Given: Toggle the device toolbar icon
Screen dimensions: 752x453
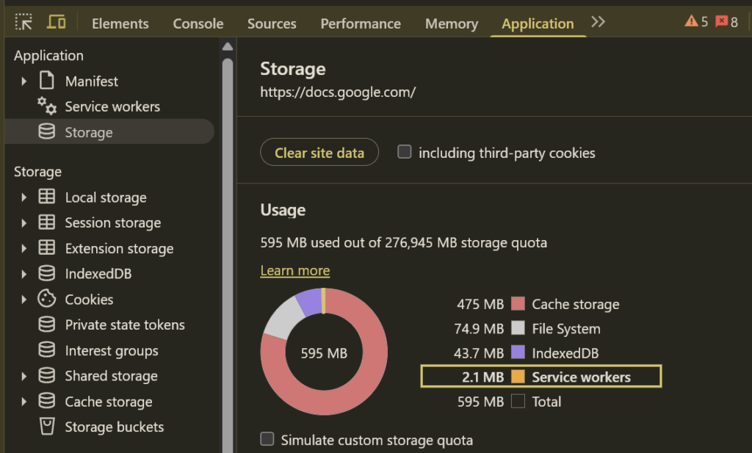Looking at the screenshot, I should 56,23.
